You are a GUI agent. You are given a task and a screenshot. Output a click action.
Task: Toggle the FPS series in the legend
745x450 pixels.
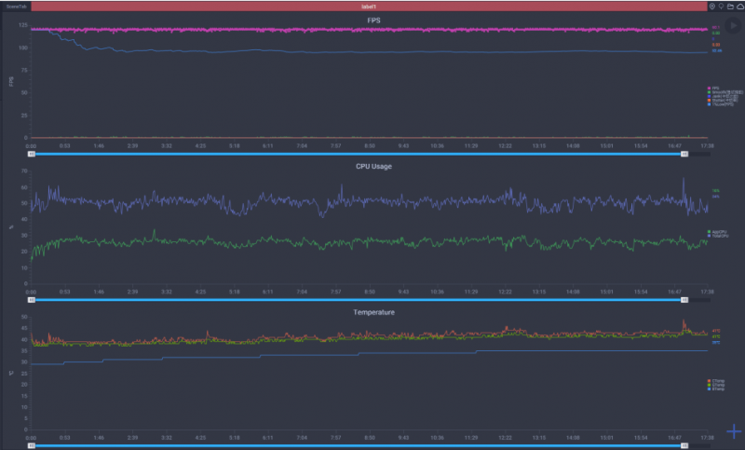pyautogui.click(x=713, y=88)
